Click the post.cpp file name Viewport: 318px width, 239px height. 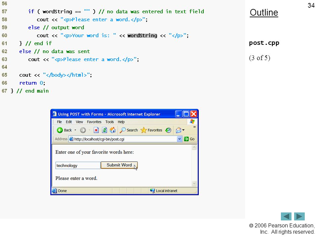click(264, 43)
